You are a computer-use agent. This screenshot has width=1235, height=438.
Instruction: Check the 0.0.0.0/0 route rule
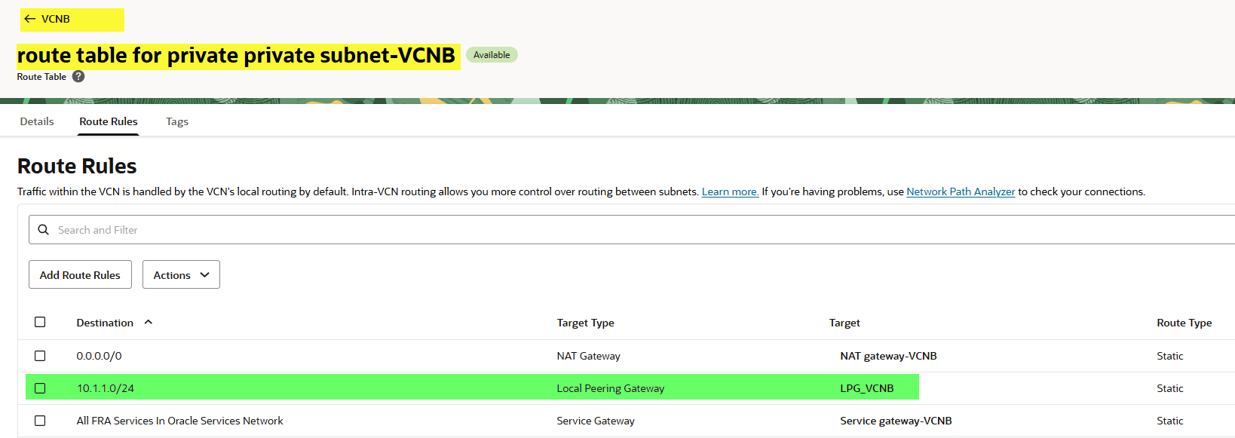pyautogui.click(x=40, y=356)
